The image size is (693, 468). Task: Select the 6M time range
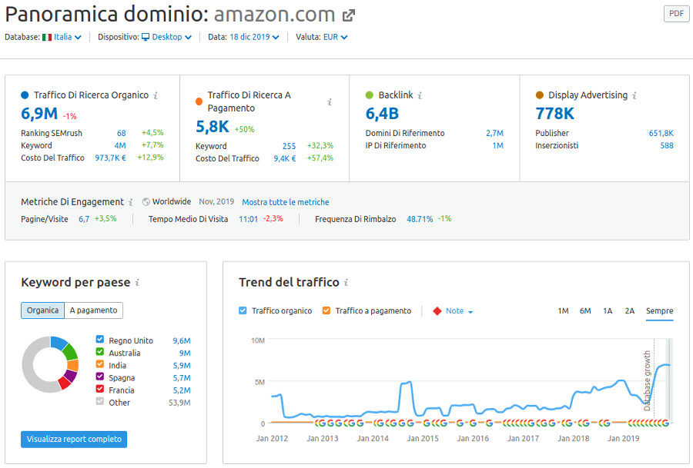[585, 311]
